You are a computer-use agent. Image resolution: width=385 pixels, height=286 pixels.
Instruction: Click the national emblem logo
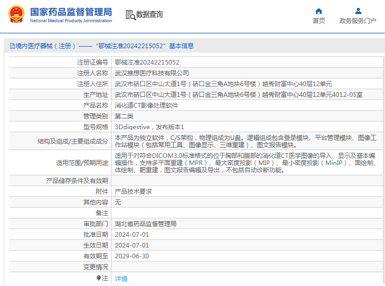coord(16,14)
